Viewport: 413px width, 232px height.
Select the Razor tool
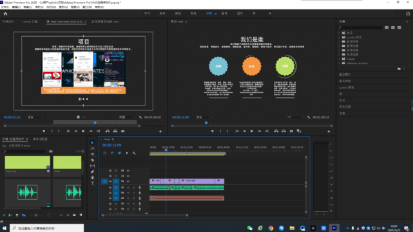click(92, 160)
